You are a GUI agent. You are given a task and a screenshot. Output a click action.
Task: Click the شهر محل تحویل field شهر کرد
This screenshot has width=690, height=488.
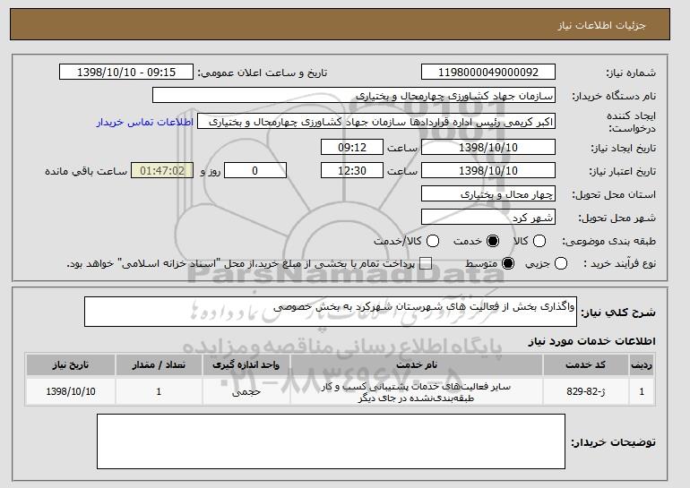tap(488, 218)
